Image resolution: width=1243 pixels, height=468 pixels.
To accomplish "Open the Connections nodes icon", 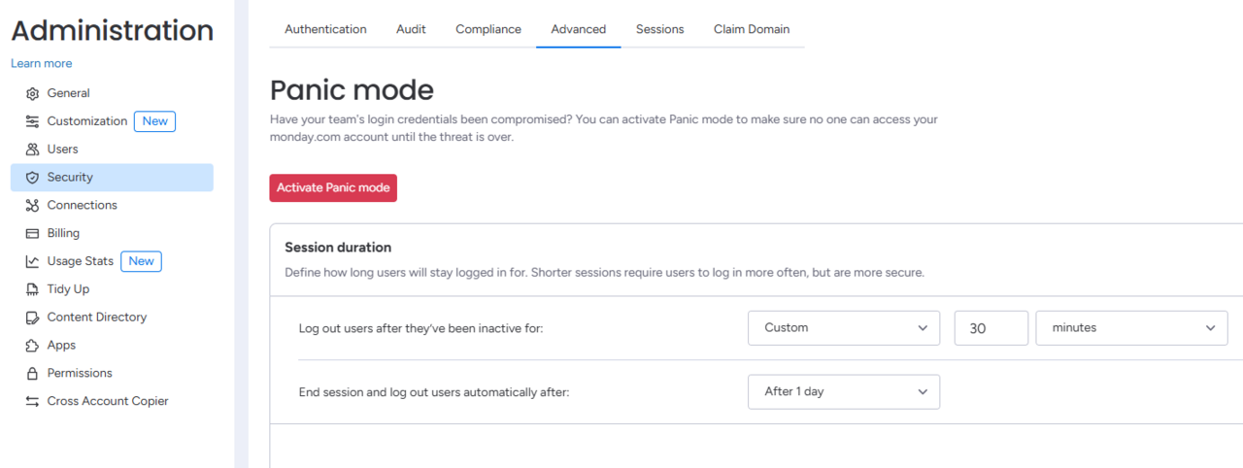I will pyautogui.click(x=32, y=205).
